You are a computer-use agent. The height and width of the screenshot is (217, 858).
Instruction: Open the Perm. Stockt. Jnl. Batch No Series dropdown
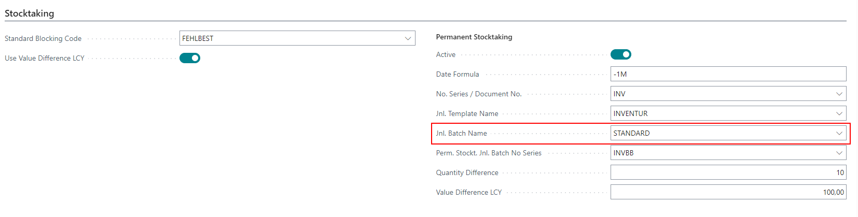[839, 153]
